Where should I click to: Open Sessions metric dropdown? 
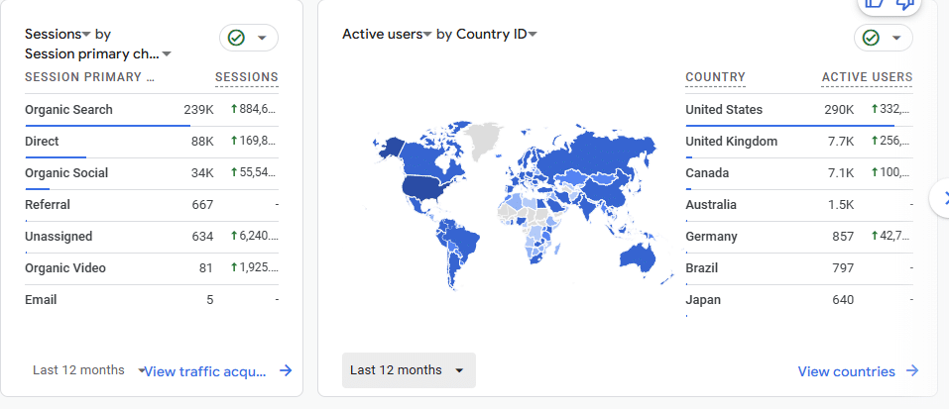pos(59,34)
